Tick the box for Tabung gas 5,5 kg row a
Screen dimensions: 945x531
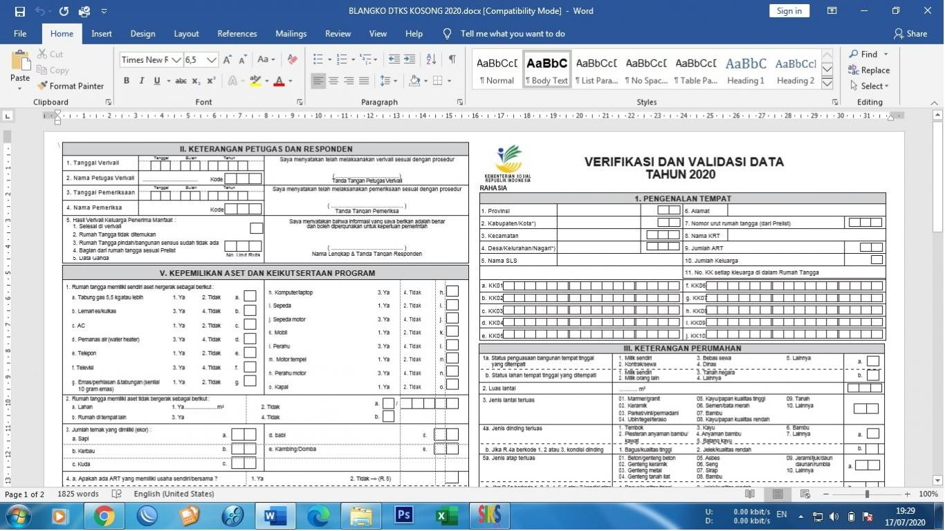pyautogui.click(x=250, y=296)
